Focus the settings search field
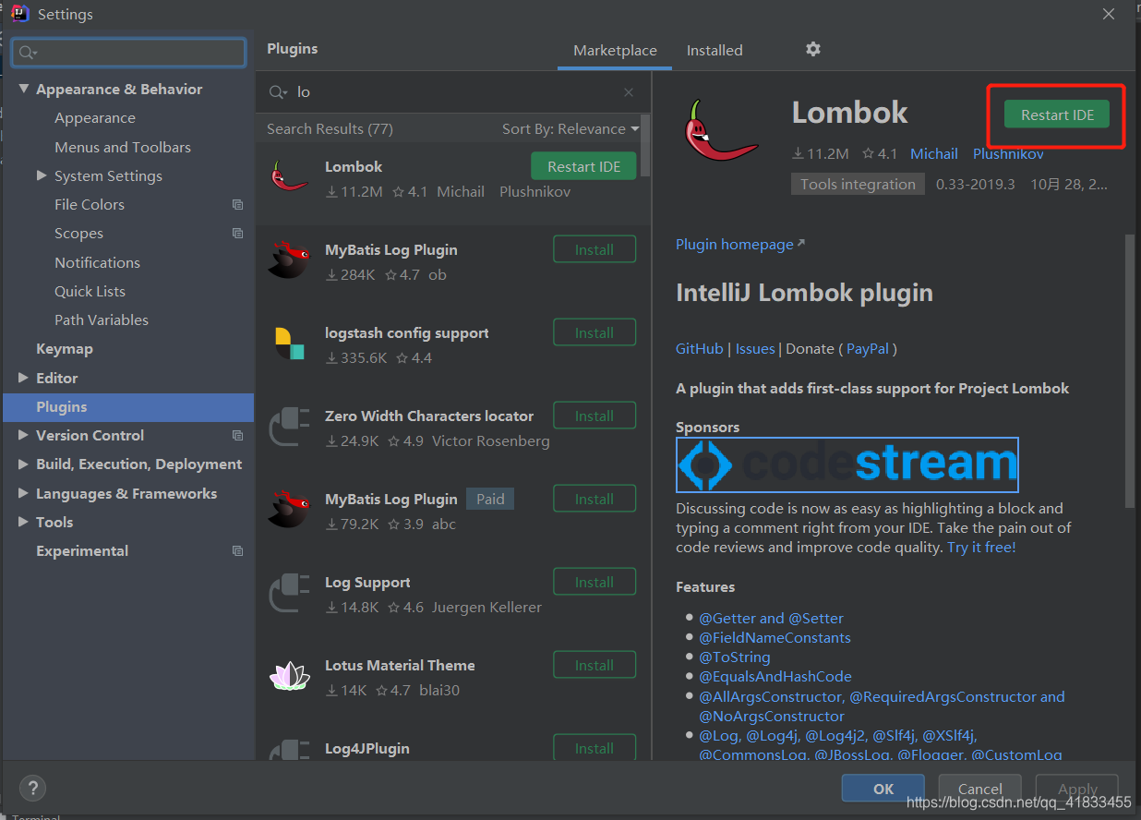This screenshot has width=1141, height=820. click(x=129, y=53)
